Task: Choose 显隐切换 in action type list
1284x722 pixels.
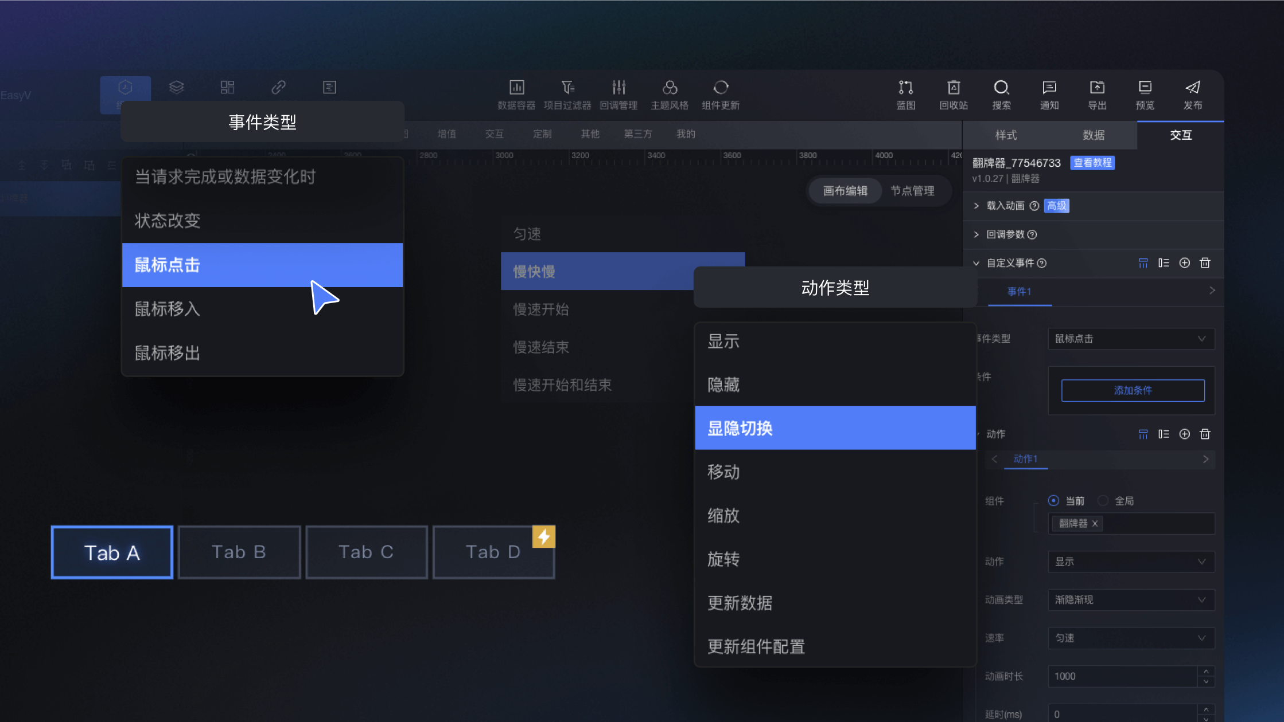Action: [x=835, y=428]
